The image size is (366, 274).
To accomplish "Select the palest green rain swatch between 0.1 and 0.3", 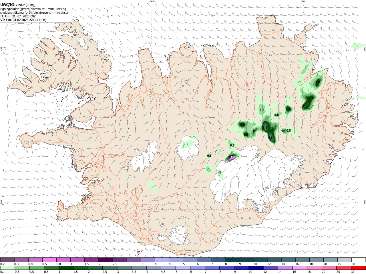I will point(7,268).
